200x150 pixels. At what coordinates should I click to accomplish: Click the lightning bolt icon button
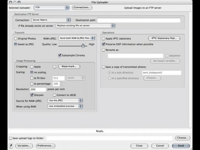11,146
